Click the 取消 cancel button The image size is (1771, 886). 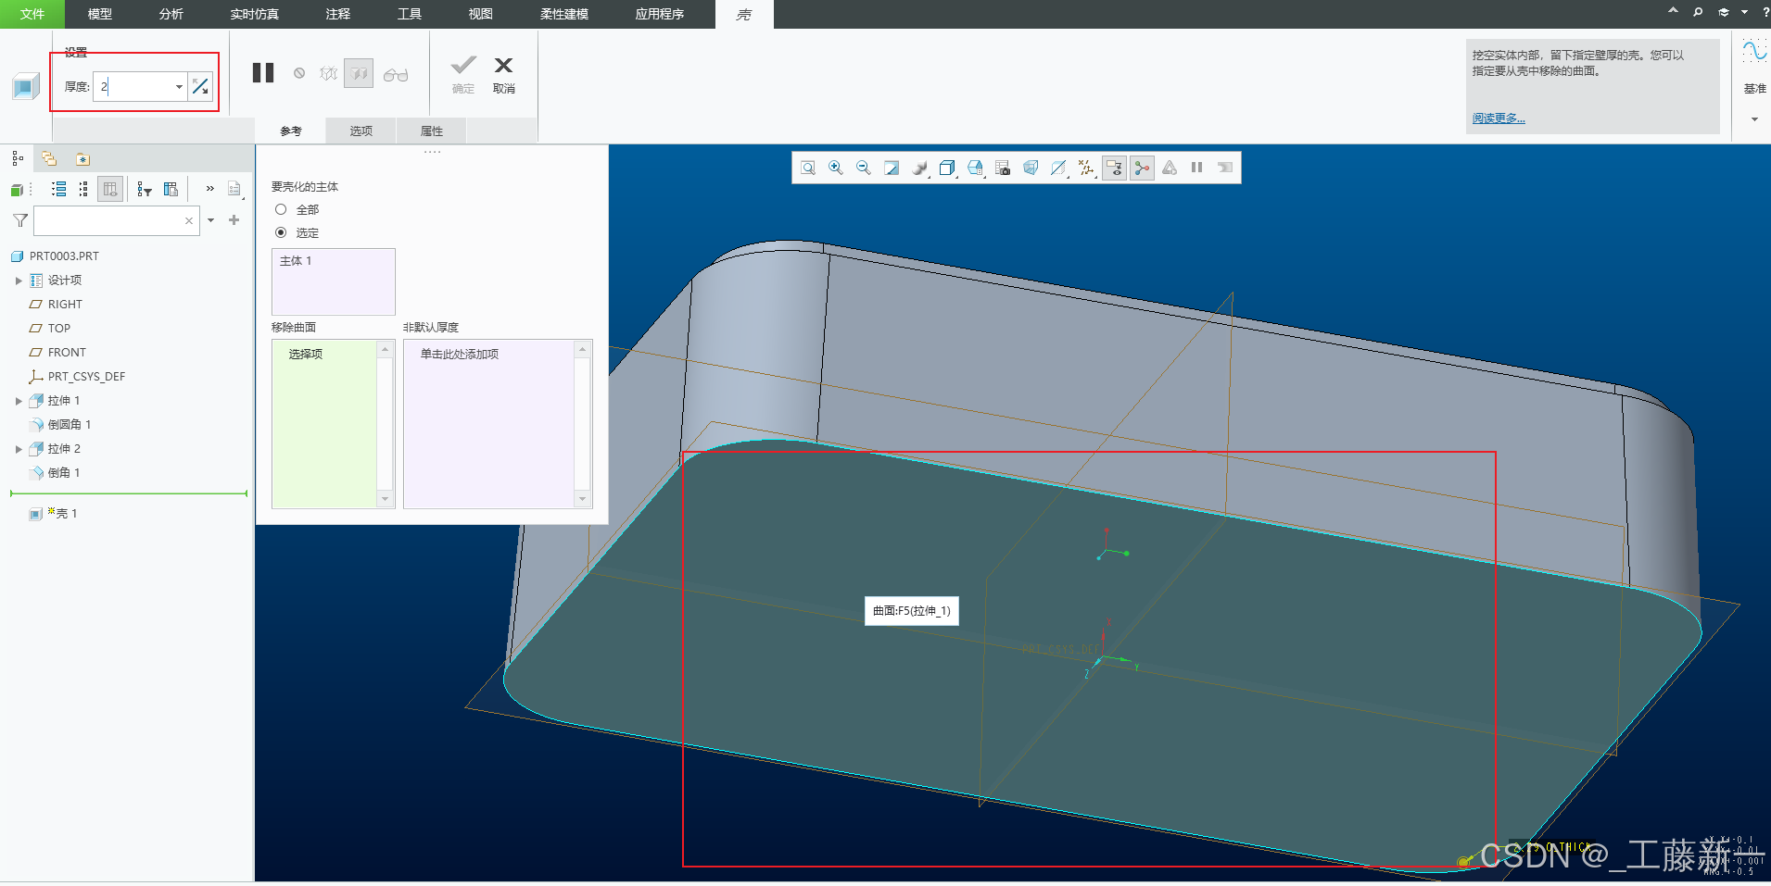point(503,74)
